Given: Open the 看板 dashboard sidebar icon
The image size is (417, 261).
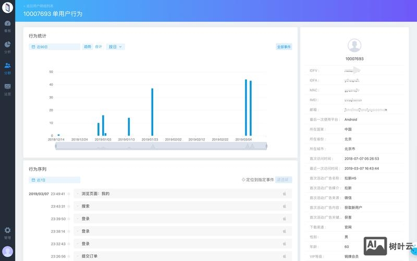Looking at the screenshot, I should tap(7, 25).
